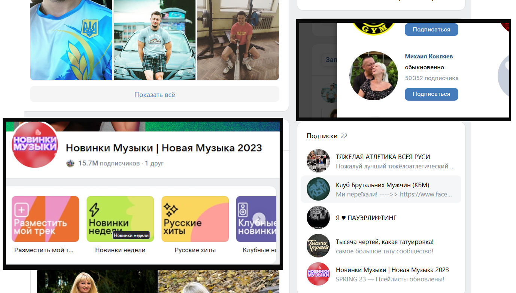Click the small friend avatar beside 15.7M подписчиков

pyautogui.click(x=70, y=164)
